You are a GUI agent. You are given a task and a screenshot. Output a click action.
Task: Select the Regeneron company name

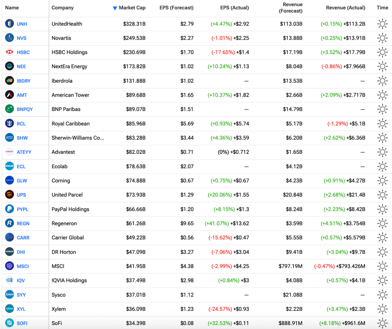click(x=64, y=223)
